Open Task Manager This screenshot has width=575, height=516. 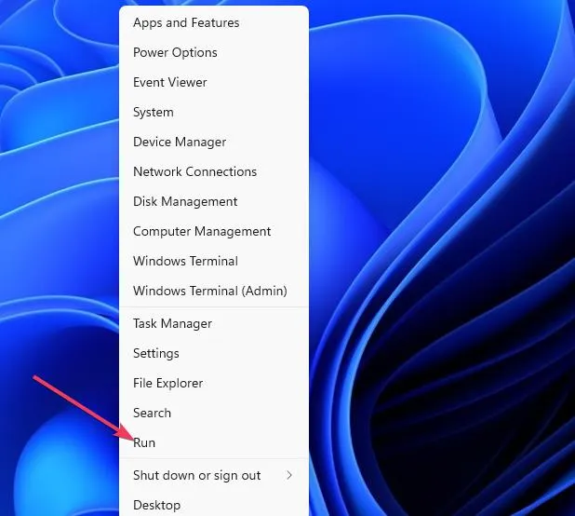[214, 323]
